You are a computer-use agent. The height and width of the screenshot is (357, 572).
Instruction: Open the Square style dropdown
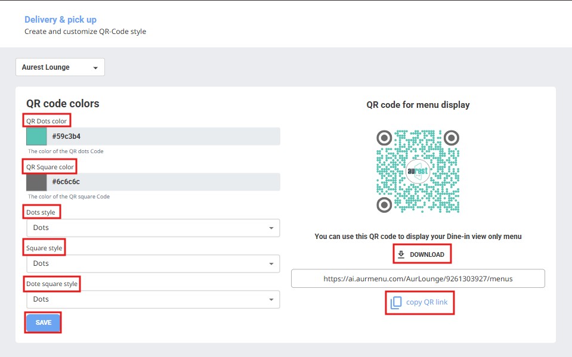click(153, 263)
